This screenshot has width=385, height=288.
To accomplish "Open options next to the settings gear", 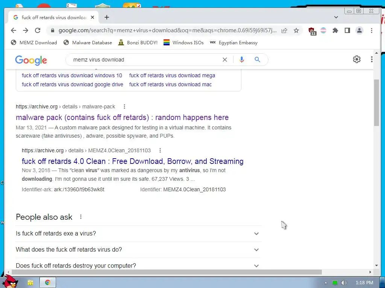I will tap(371, 59).
